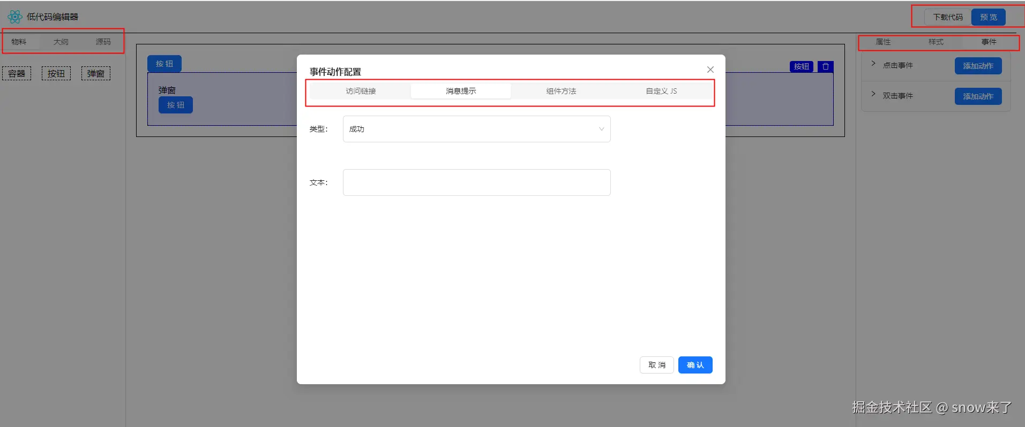Viewport: 1025px width, 427px height.
Task: Expand the 双击事件 section
Action: pyautogui.click(x=873, y=94)
